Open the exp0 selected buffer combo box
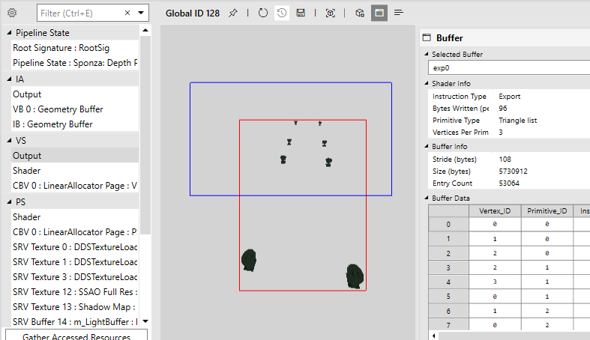This screenshot has height=340, width=590. 509,68
